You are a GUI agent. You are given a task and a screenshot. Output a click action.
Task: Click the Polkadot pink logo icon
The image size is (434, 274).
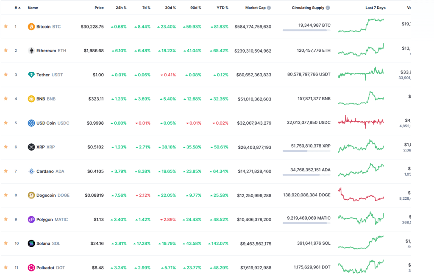(31, 268)
